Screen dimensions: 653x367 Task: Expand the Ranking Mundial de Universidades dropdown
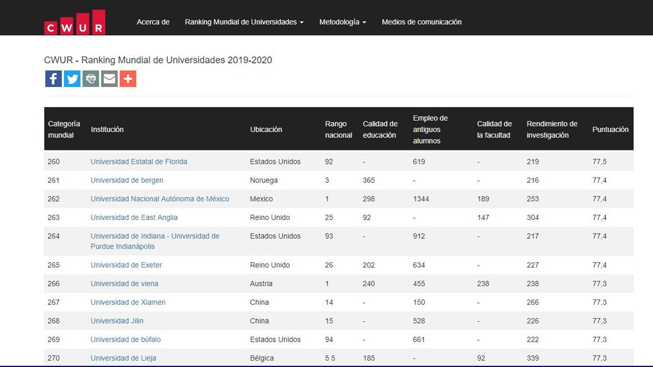[243, 22]
